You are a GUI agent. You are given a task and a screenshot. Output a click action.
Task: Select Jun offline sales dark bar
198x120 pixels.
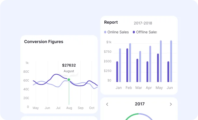click(x=168, y=72)
